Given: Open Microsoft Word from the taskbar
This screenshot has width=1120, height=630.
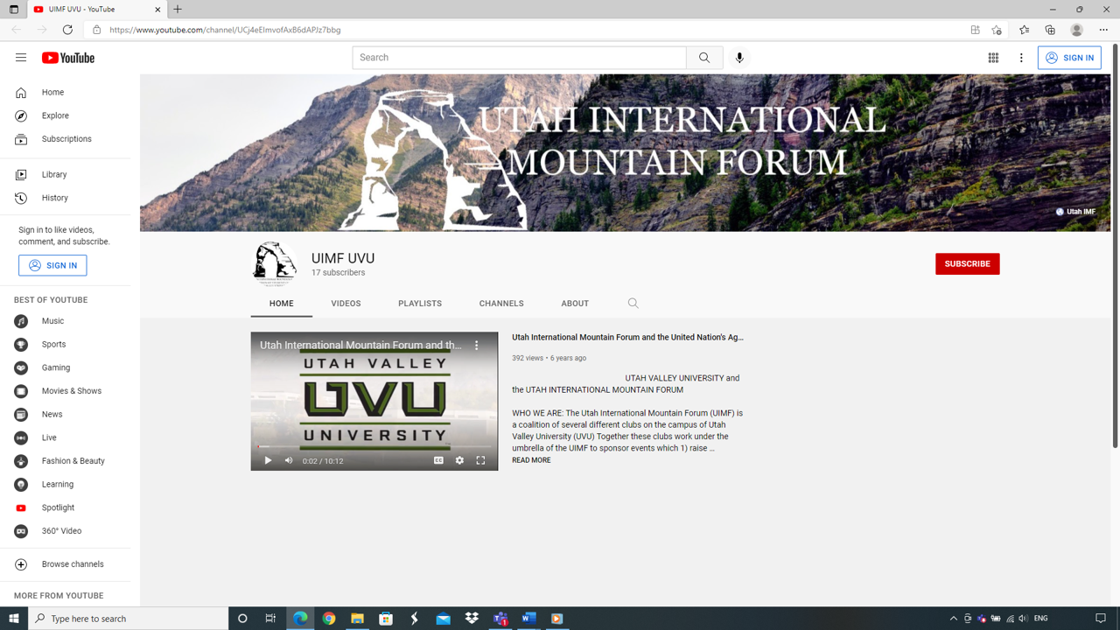Looking at the screenshot, I should tap(528, 619).
